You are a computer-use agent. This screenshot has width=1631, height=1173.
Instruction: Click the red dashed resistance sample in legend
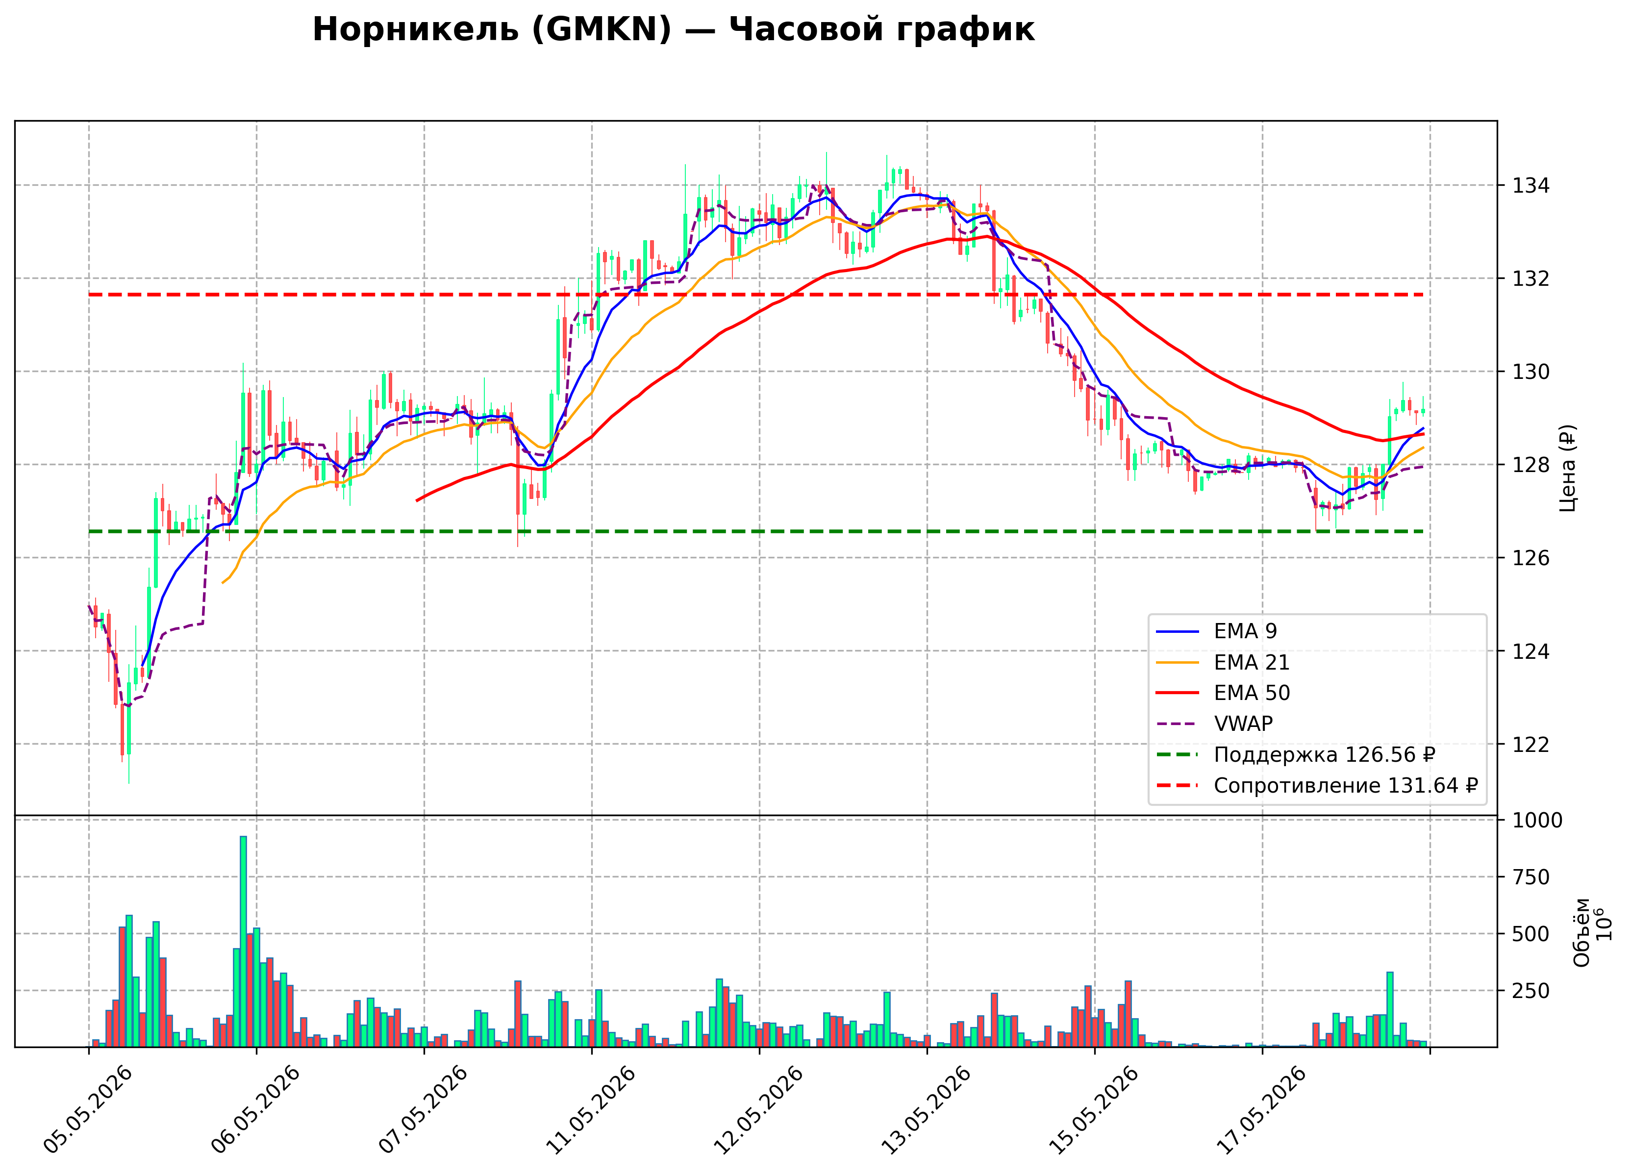pos(1177,786)
